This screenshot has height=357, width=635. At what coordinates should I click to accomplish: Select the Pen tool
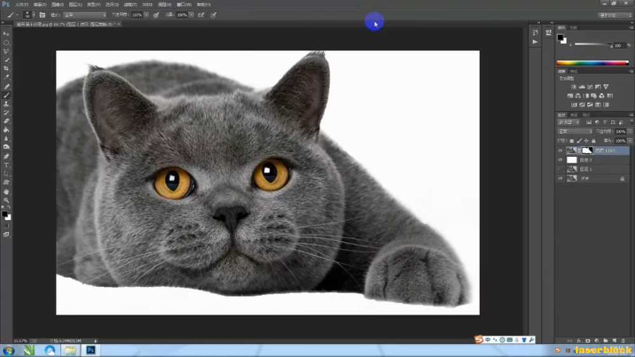click(6, 156)
